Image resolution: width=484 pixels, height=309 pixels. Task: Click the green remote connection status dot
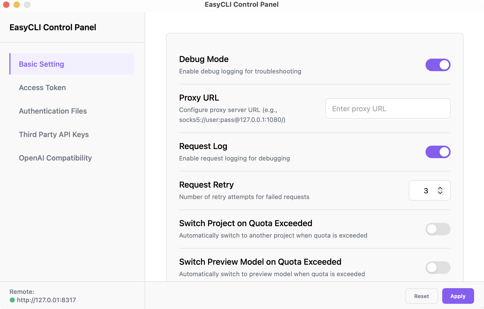12,300
